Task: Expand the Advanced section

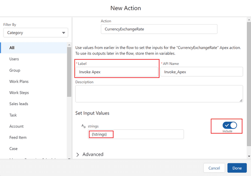Action: 90,154
